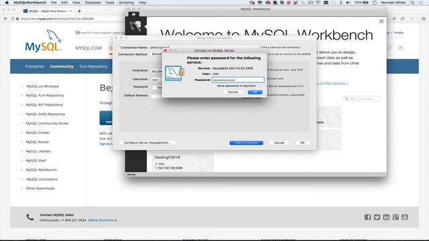Click the Test Connection button

click(246, 143)
